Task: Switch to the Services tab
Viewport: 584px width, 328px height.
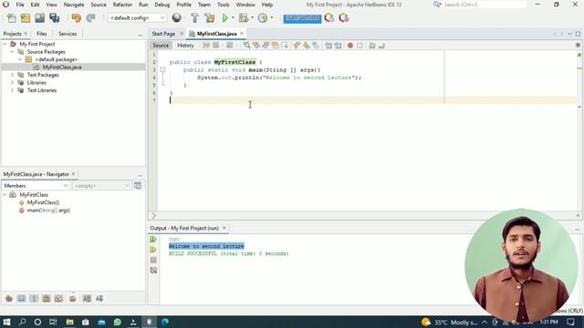Action: [x=68, y=34]
